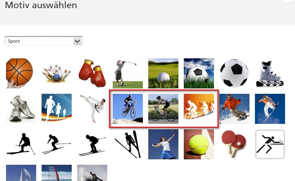
Task: Pick the mountain bike jump image
Action: point(128,109)
